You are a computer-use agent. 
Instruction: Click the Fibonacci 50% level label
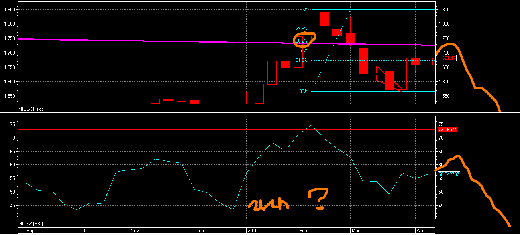click(303, 51)
